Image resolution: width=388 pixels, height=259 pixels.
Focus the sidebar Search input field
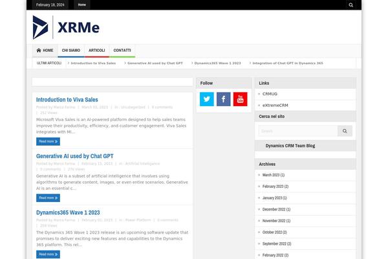point(298,131)
